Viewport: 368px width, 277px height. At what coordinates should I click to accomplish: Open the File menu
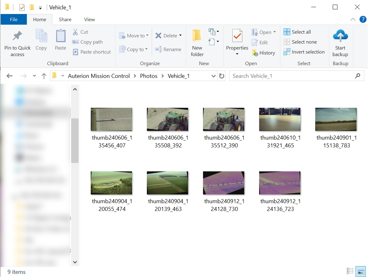tap(14, 19)
